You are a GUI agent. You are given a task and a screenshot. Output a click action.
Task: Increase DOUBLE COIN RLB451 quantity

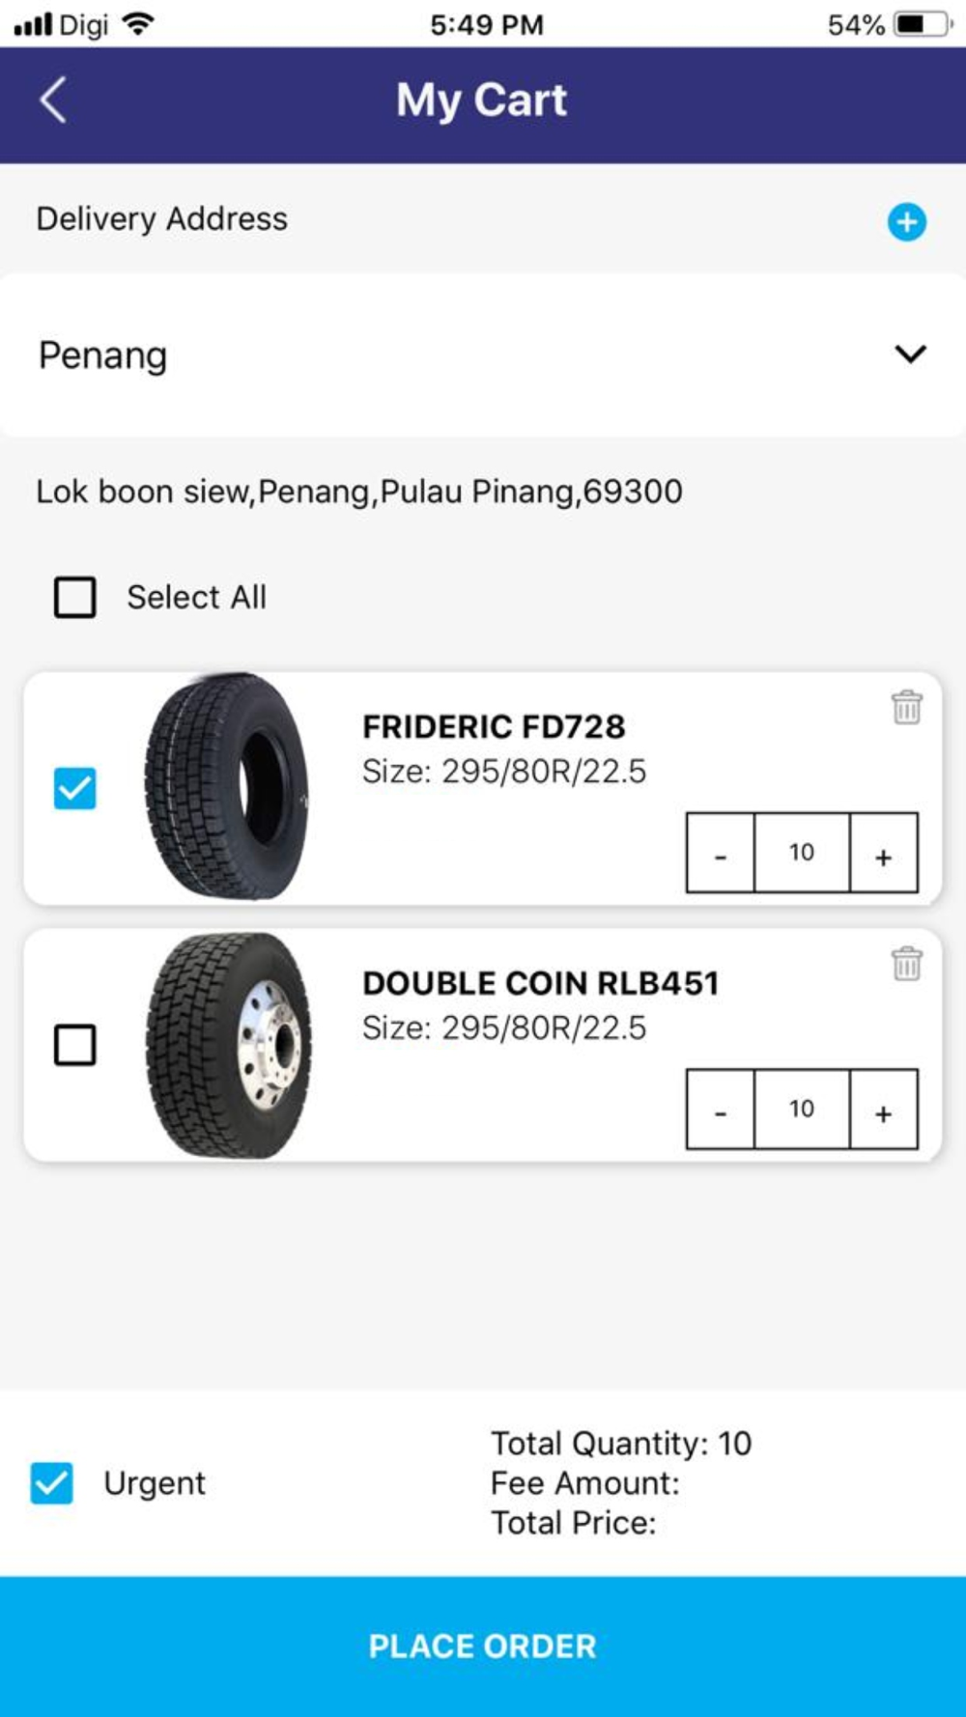(x=883, y=1110)
